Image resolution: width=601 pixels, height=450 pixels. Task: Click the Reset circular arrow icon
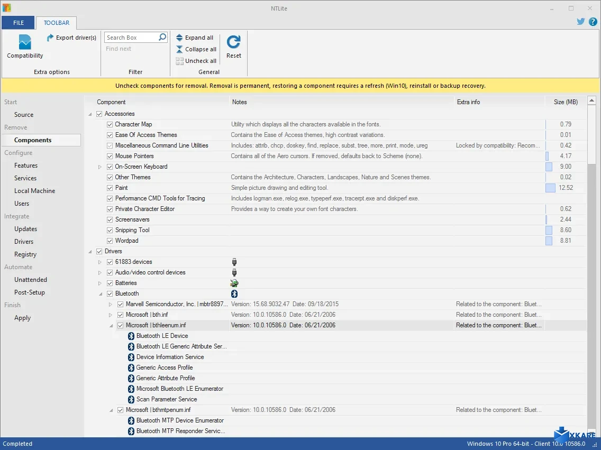pyautogui.click(x=233, y=42)
